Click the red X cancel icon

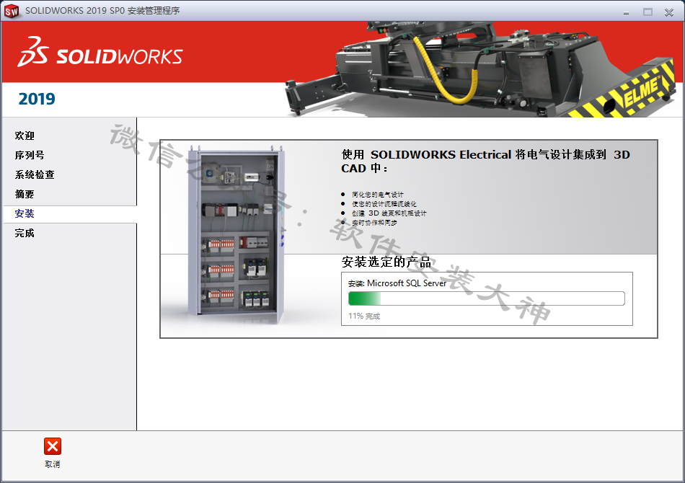point(53,446)
